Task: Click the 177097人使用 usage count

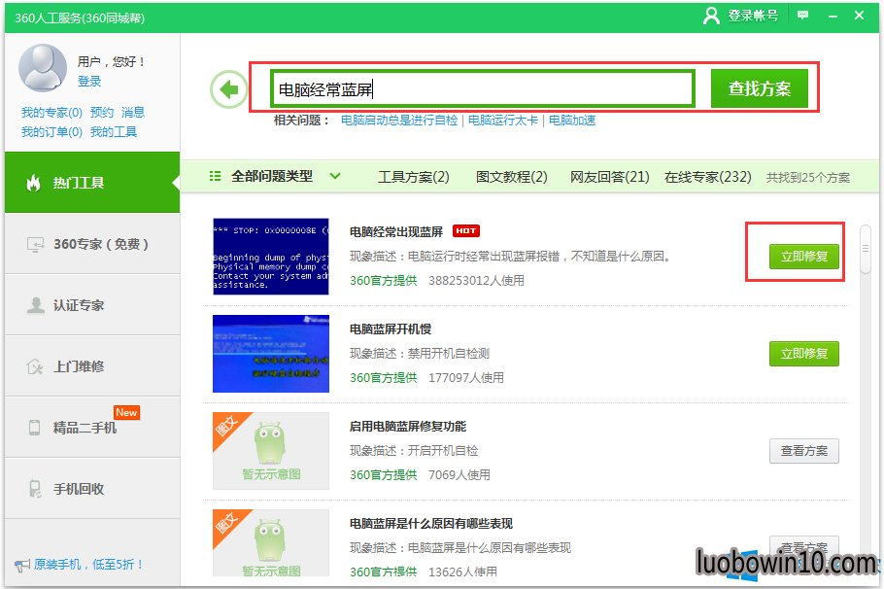Action: click(x=465, y=377)
